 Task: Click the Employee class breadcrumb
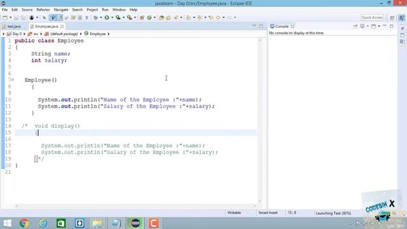(x=95, y=34)
